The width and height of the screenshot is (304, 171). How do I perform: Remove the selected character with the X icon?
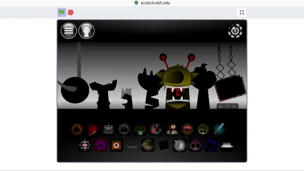[234, 107]
